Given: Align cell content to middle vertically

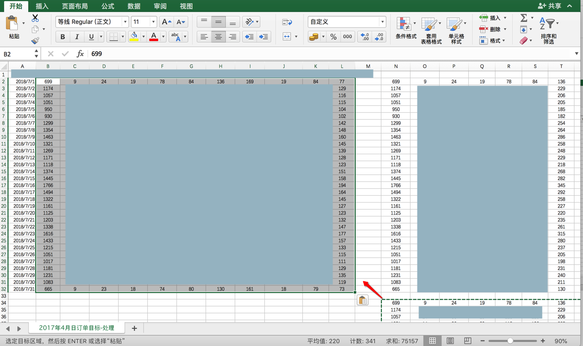Looking at the screenshot, I should [218, 22].
